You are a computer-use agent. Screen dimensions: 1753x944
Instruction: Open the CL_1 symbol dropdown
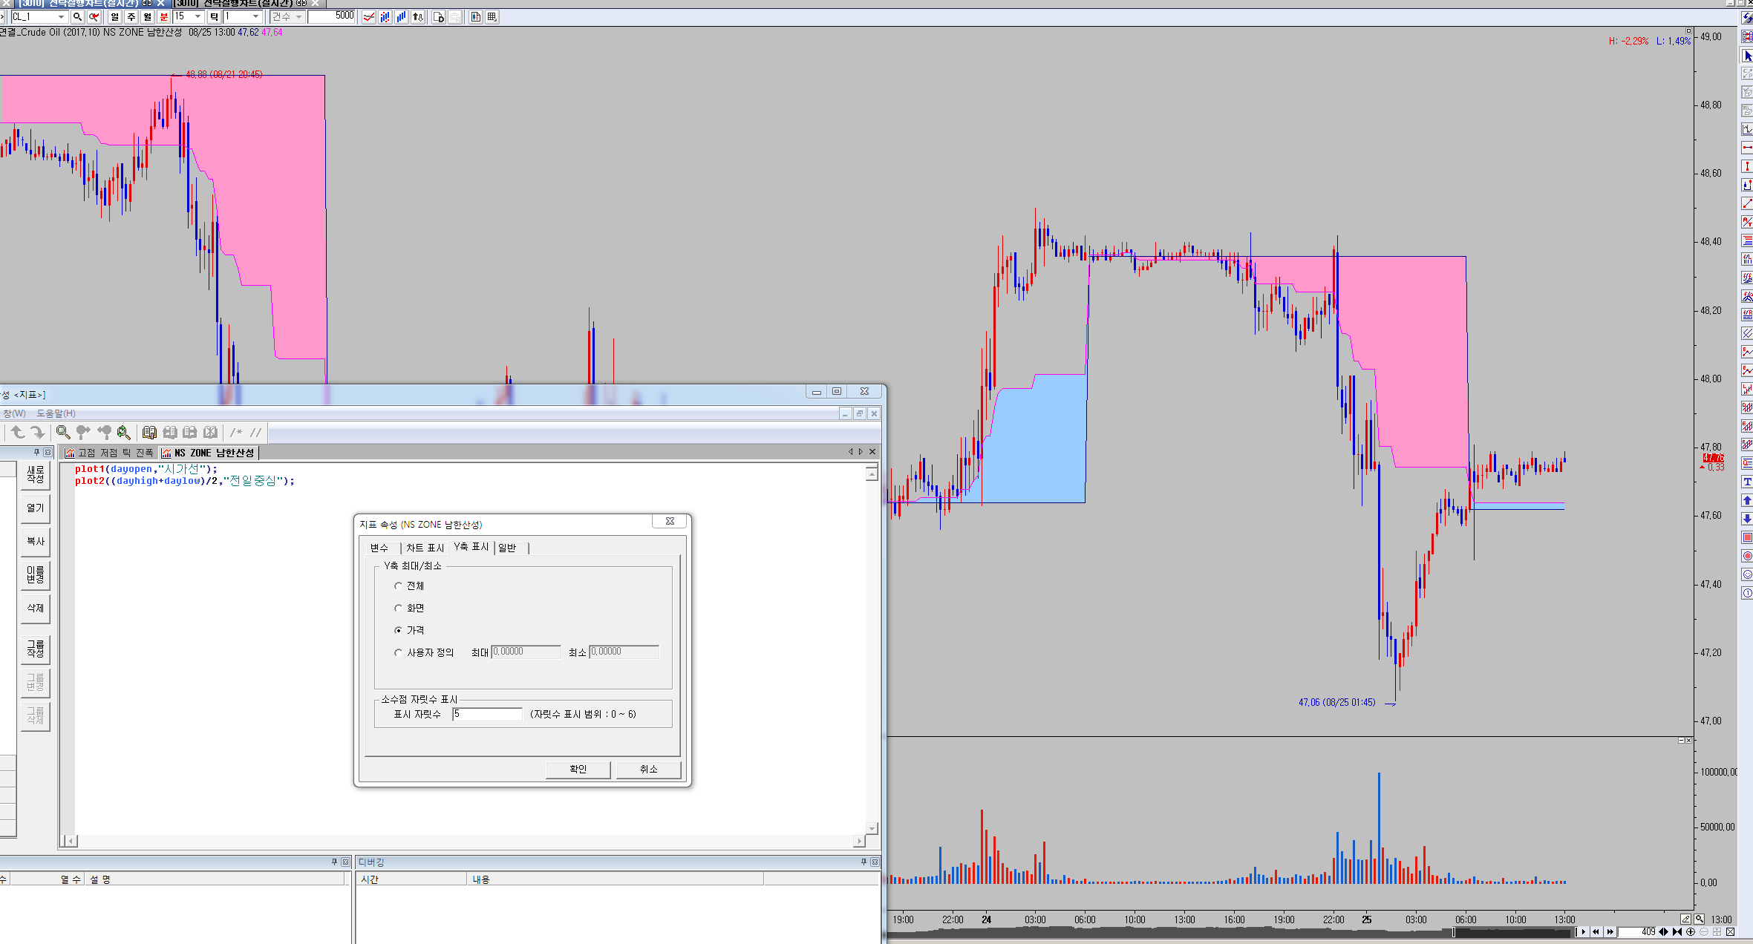click(x=61, y=16)
